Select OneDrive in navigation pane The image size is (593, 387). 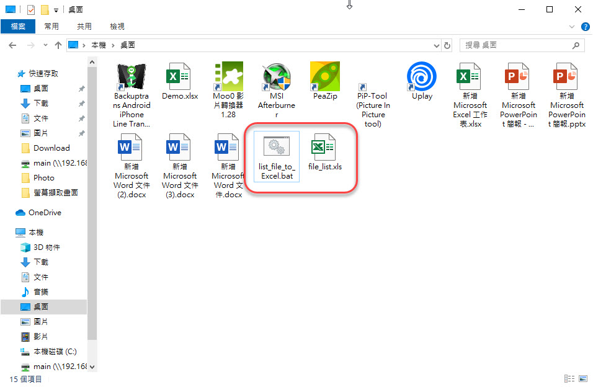coord(38,213)
